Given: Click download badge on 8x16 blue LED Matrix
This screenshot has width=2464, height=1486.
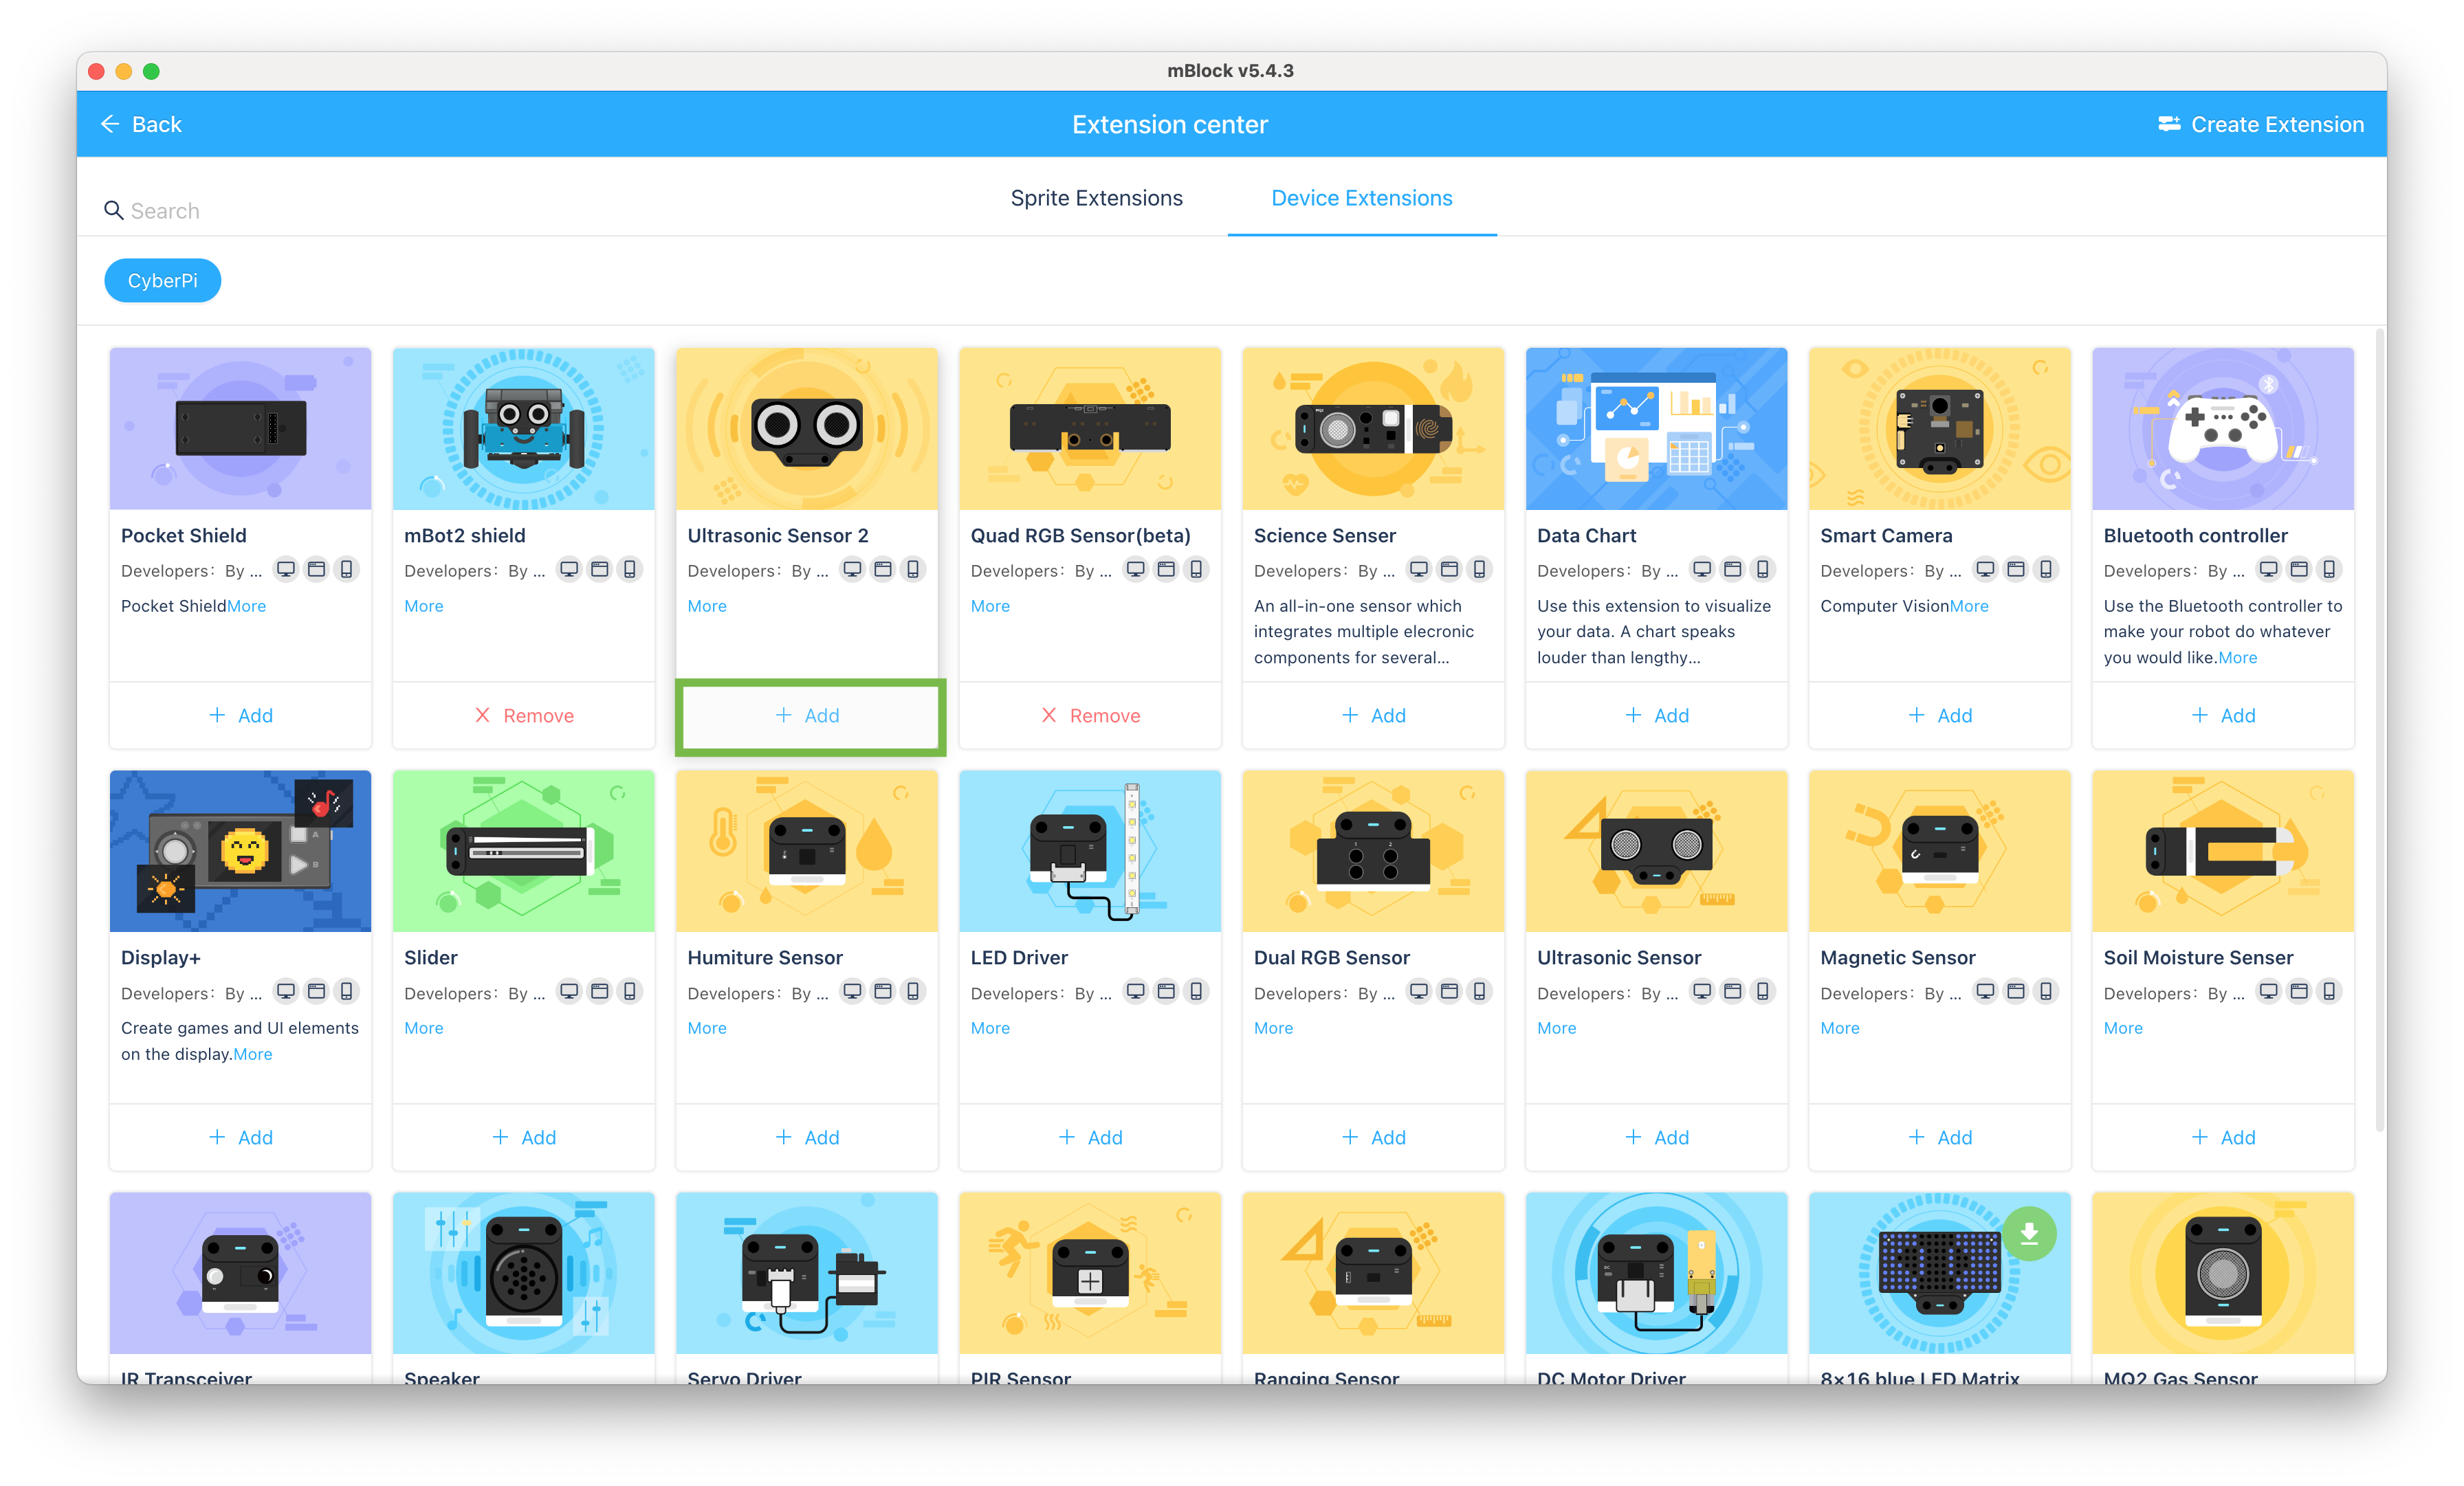Looking at the screenshot, I should 2029,1233.
